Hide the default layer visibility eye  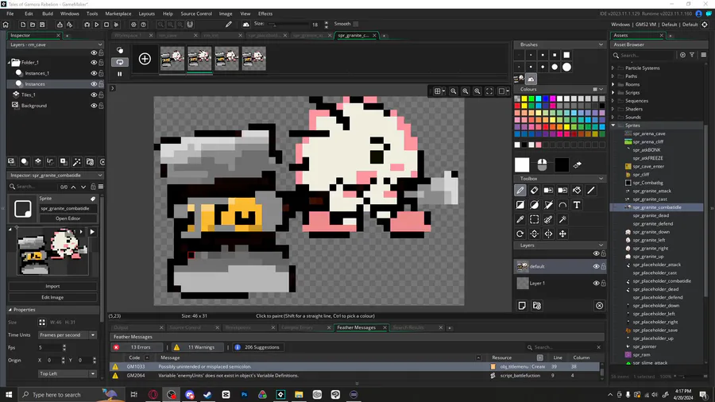596,267
